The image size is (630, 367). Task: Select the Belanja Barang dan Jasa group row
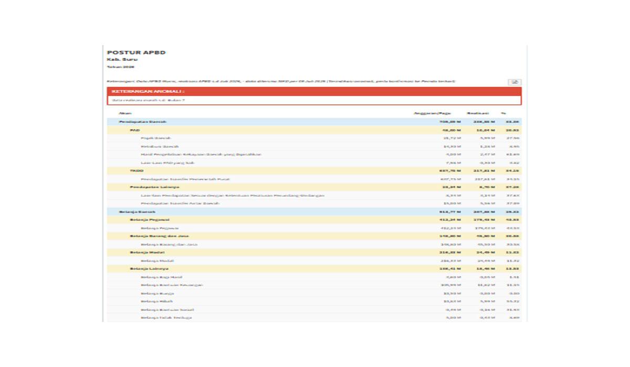pyautogui.click(x=314, y=236)
